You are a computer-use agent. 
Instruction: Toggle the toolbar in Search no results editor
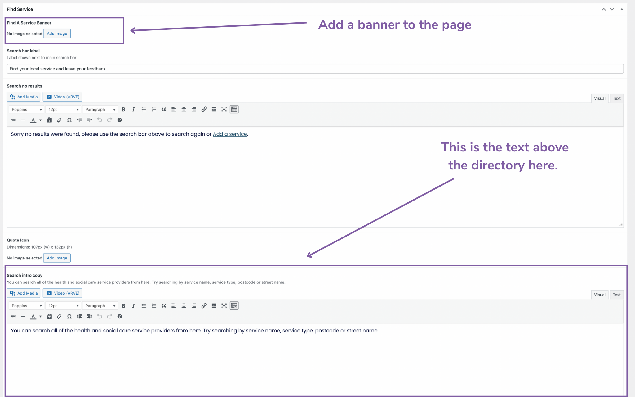tap(234, 109)
